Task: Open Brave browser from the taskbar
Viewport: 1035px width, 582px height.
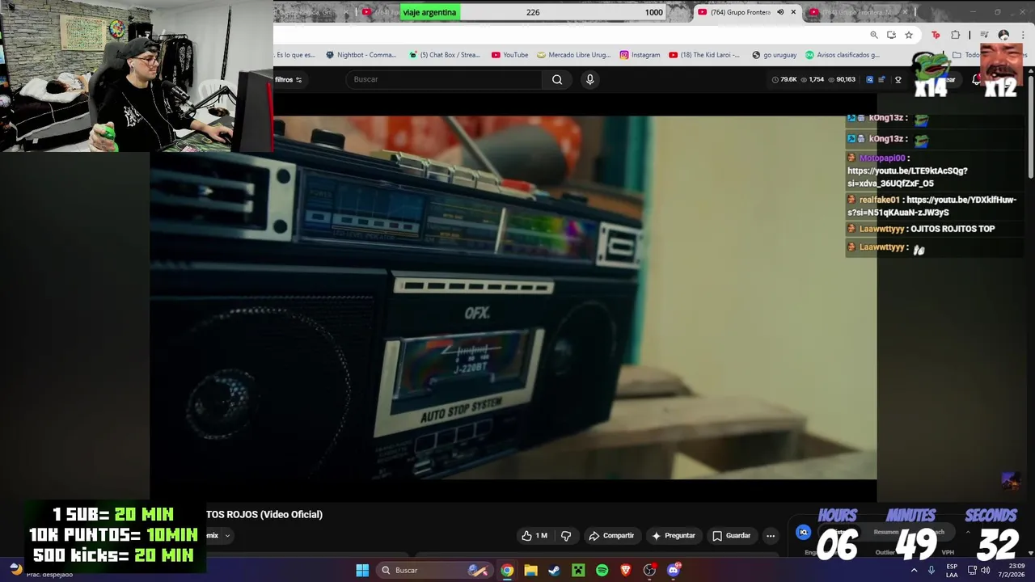Action: (x=625, y=570)
